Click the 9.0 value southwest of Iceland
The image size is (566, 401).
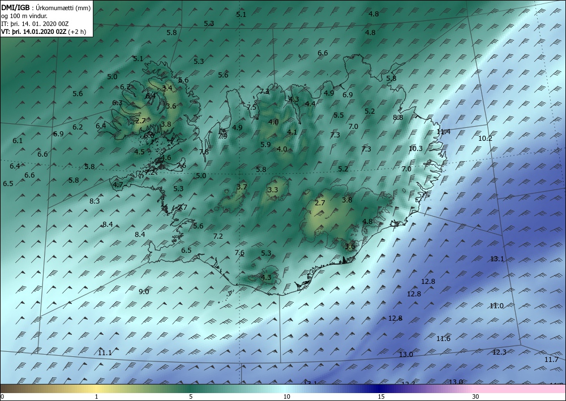(144, 291)
